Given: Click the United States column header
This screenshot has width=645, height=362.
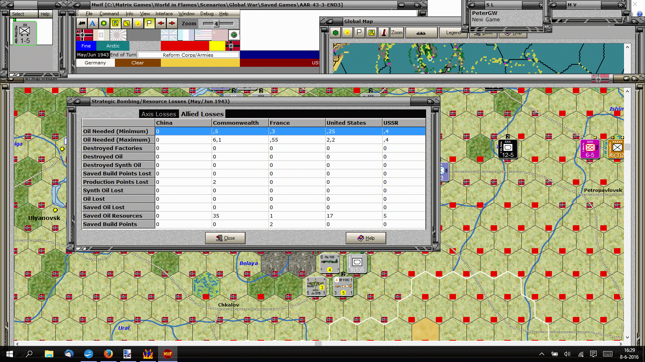Looking at the screenshot, I should (354, 123).
